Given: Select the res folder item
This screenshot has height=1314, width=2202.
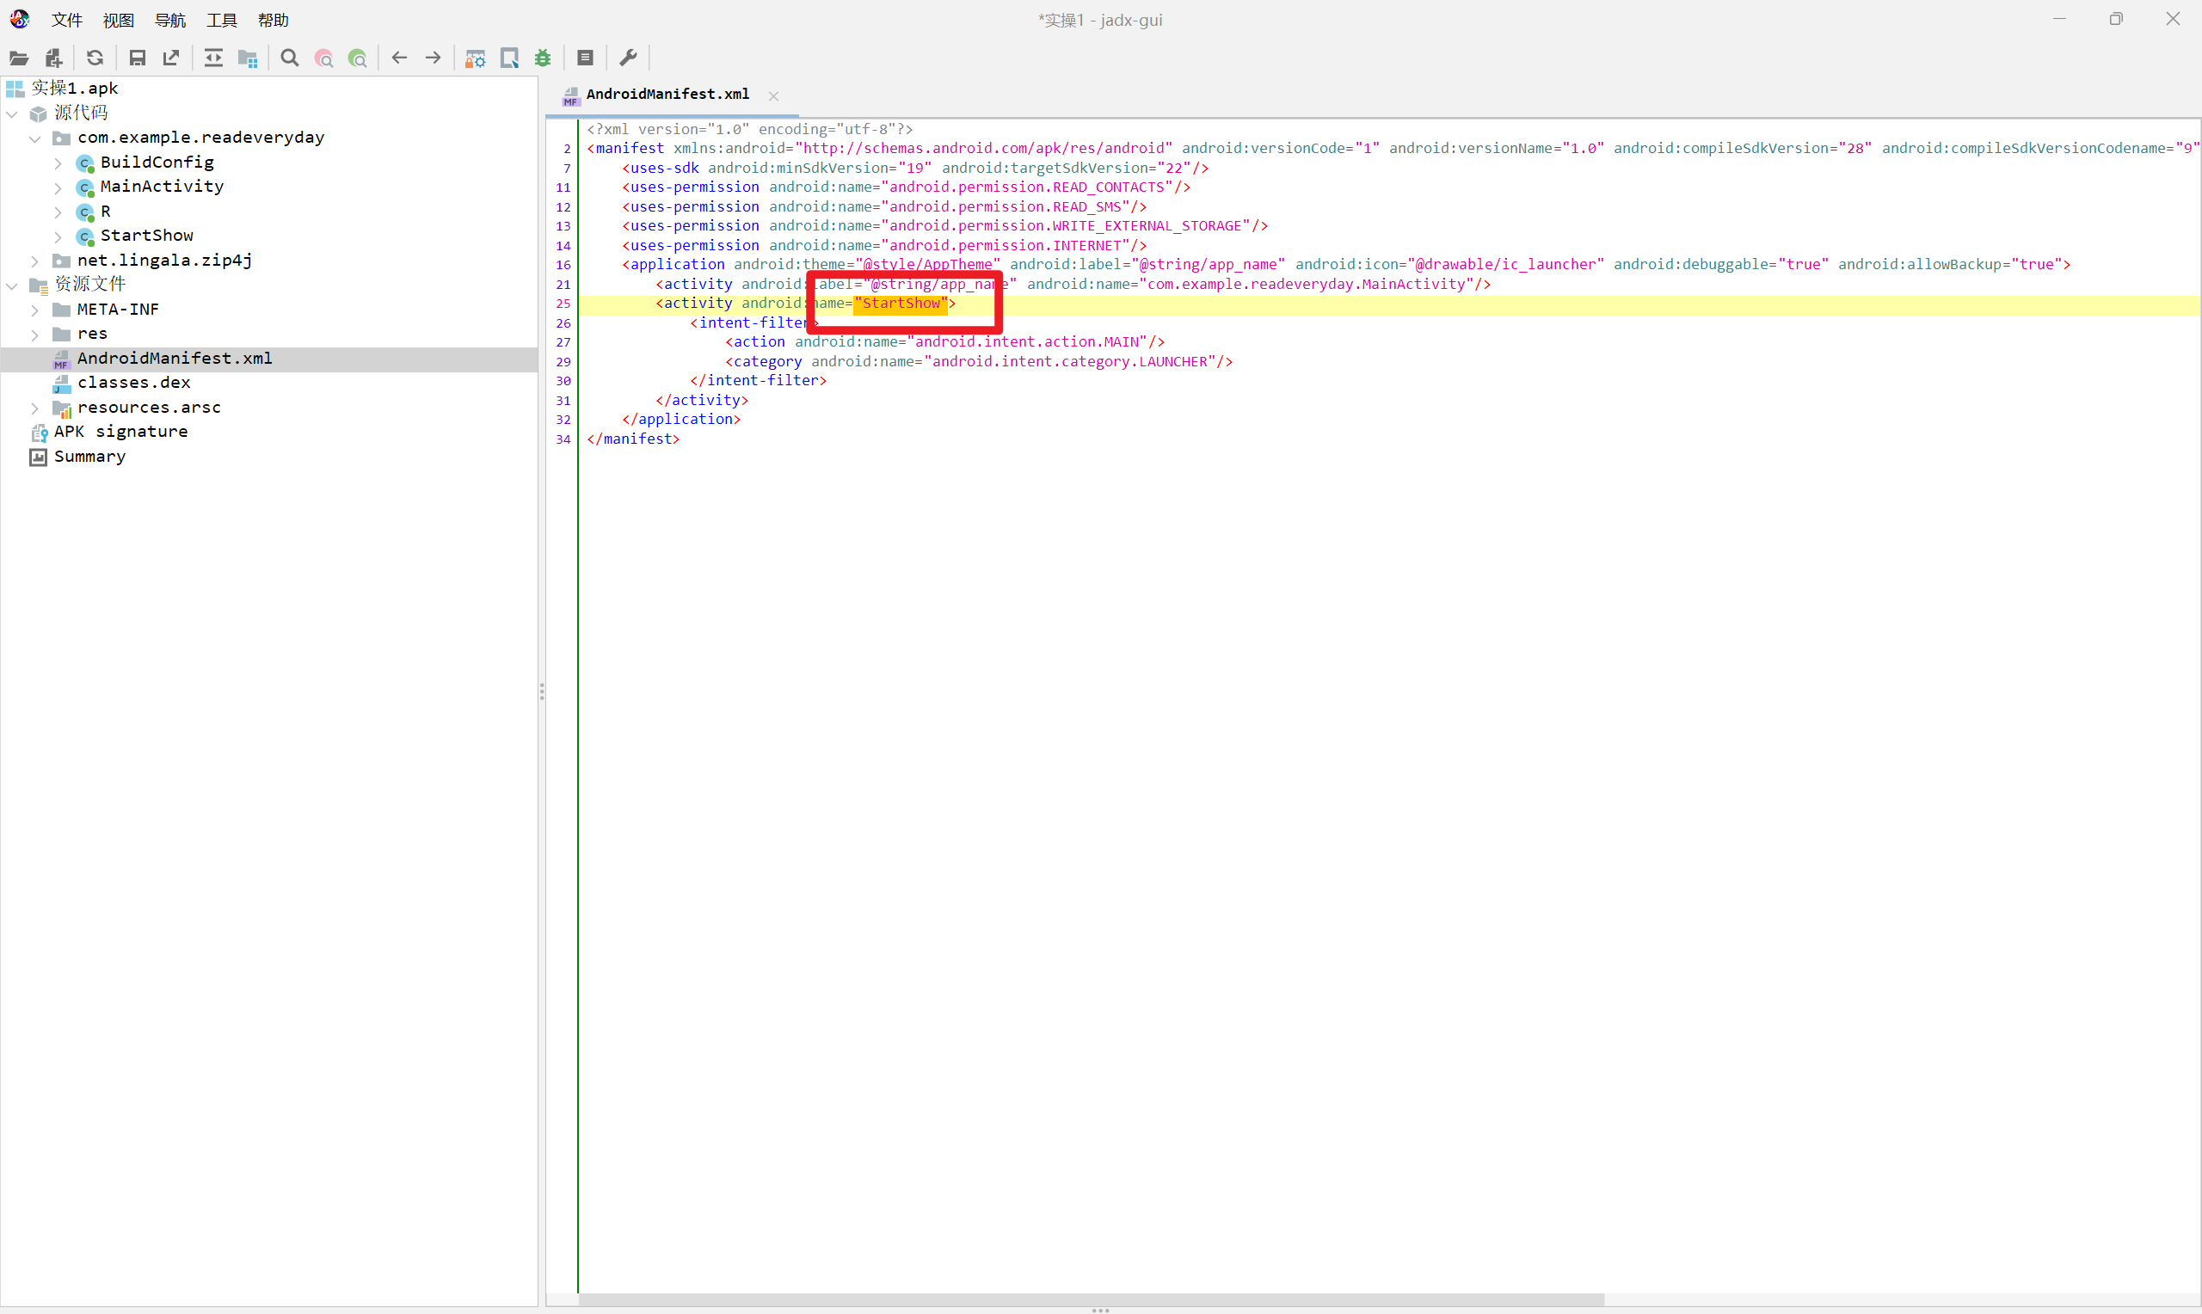Looking at the screenshot, I should pos(92,333).
